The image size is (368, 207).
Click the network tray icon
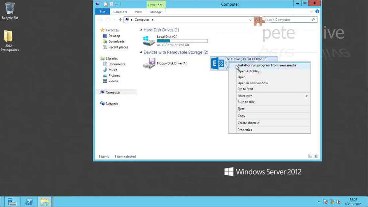point(332,202)
